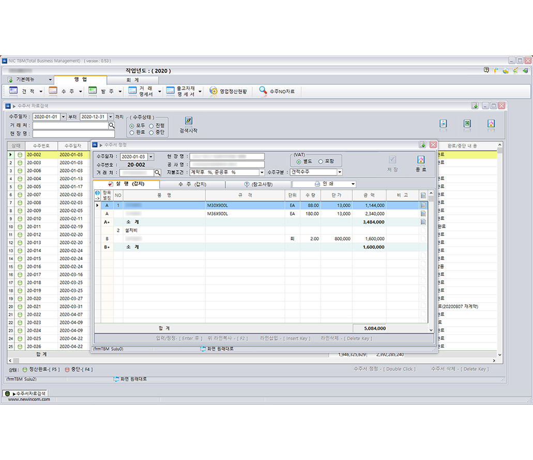Click the detail icon at the end of the first item row
Viewport: 533px width, 460px height.
point(423,205)
